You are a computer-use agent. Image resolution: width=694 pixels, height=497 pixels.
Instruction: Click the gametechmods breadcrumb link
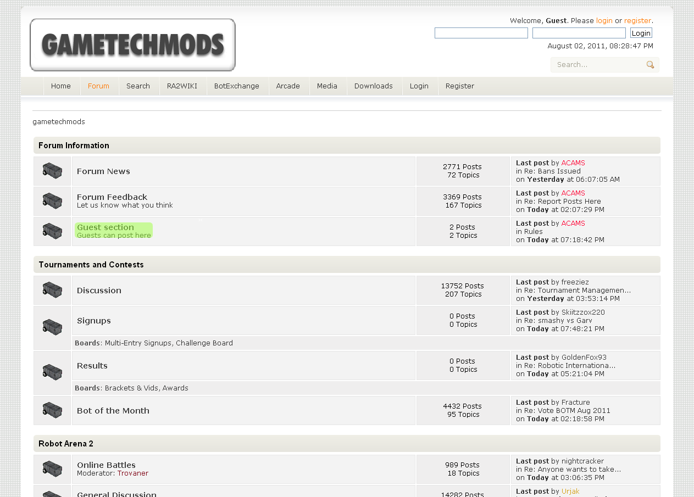pos(59,122)
